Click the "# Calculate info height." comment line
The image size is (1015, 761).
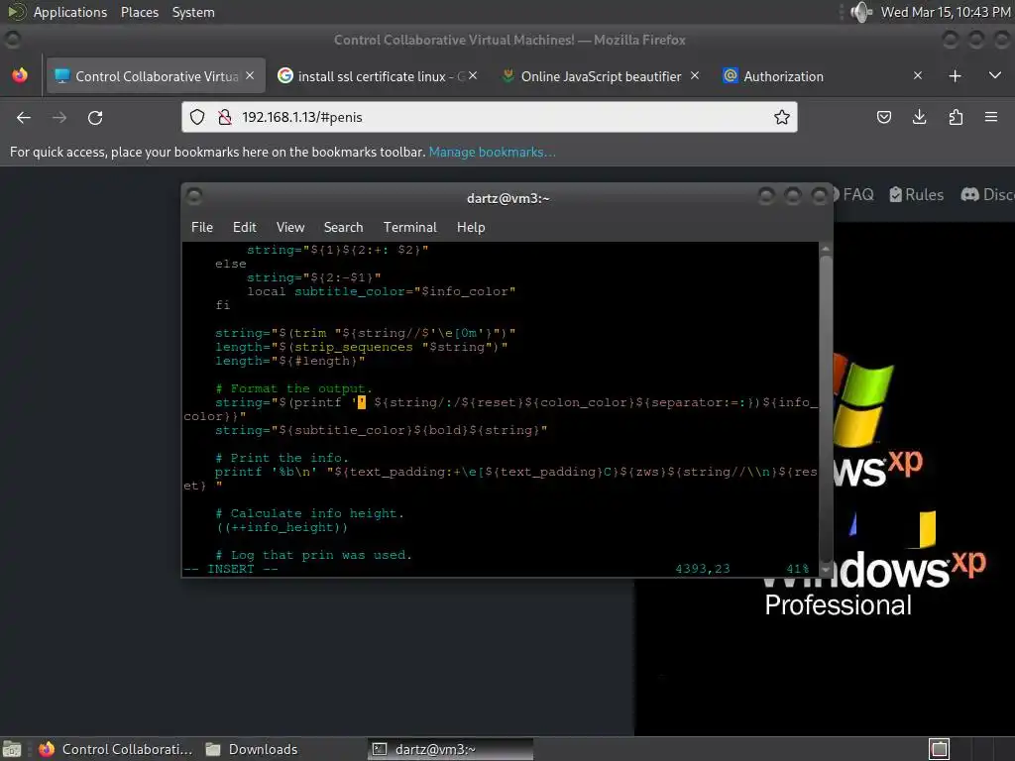(x=309, y=513)
